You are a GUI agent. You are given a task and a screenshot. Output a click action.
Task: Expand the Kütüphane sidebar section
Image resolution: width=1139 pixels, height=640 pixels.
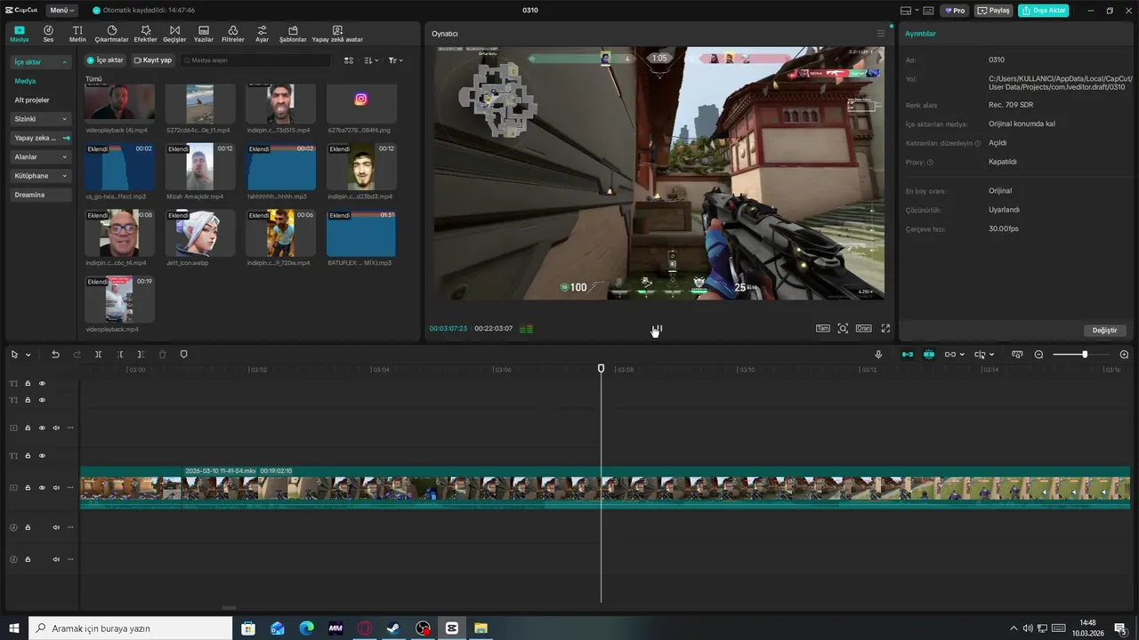[40, 176]
